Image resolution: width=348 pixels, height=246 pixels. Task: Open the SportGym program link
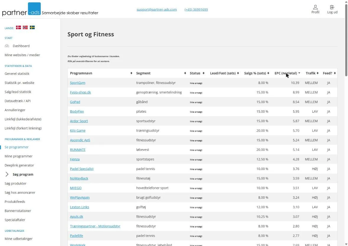click(77, 83)
